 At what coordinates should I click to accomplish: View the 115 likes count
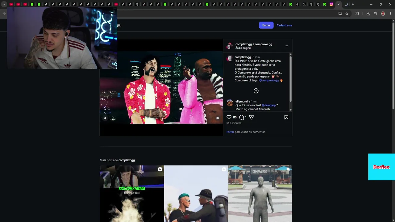235,117
